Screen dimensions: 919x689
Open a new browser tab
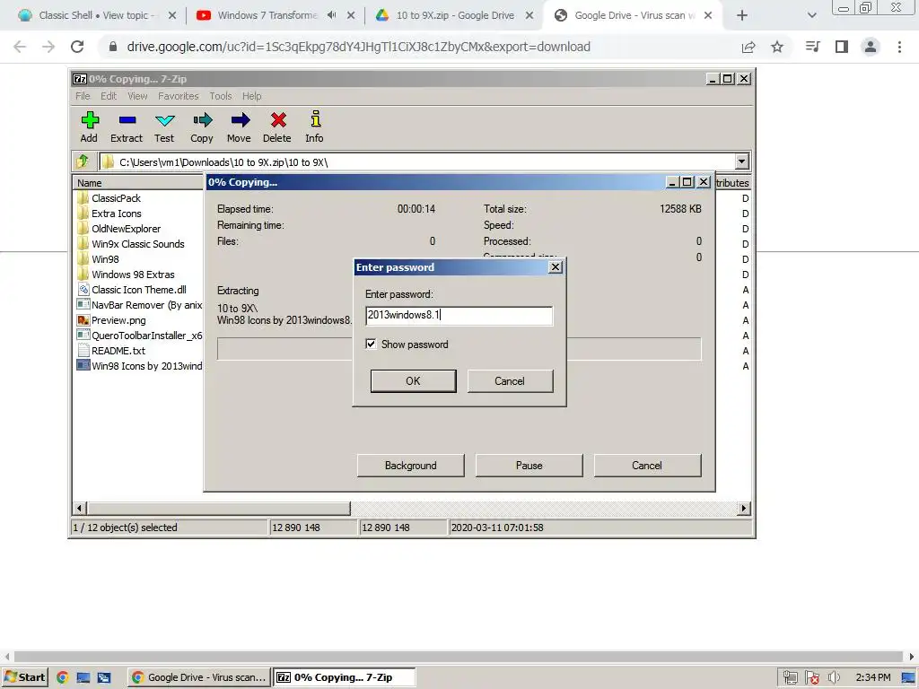tap(742, 16)
